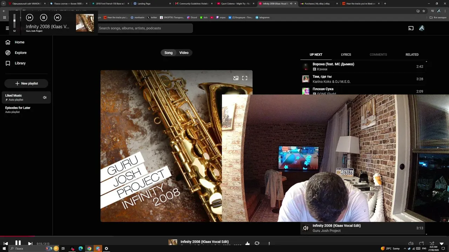The width and height of the screenshot is (449, 252).
Task: Go to previous track in media overlay
Action: [29, 17]
